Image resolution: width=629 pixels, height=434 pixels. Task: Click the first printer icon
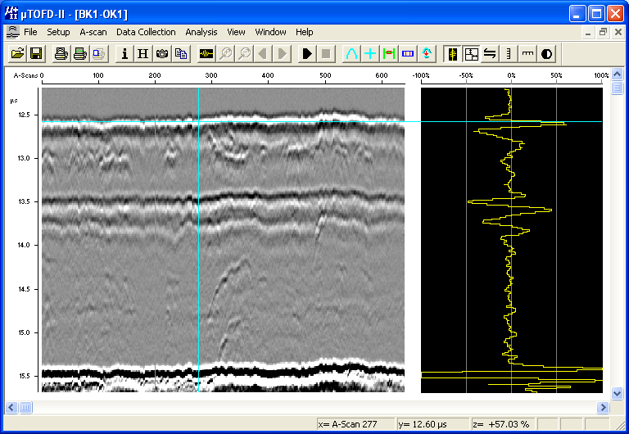(61, 54)
